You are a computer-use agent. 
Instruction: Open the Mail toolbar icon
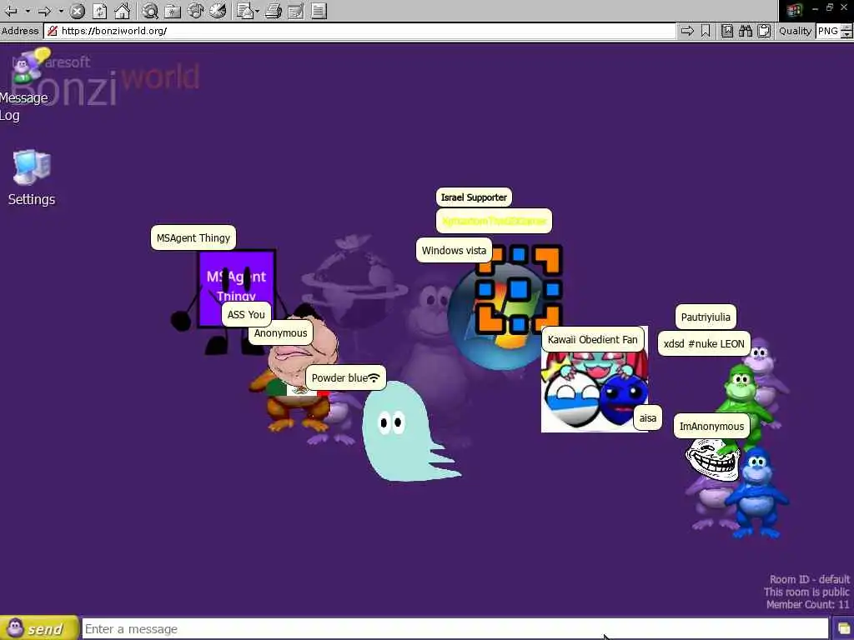pyautogui.click(x=244, y=10)
